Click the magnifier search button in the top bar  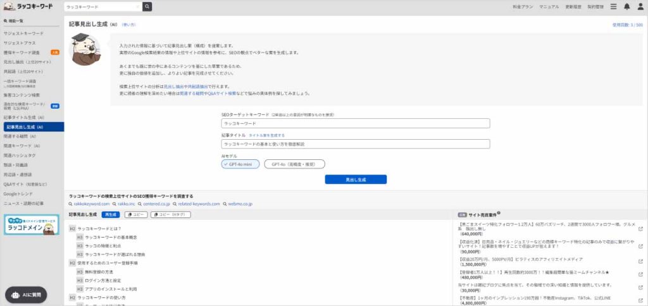point(147,6)
